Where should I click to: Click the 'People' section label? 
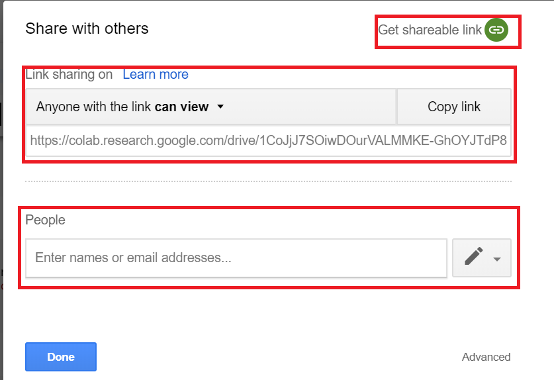pyautogui.click(x=45, y=220)
